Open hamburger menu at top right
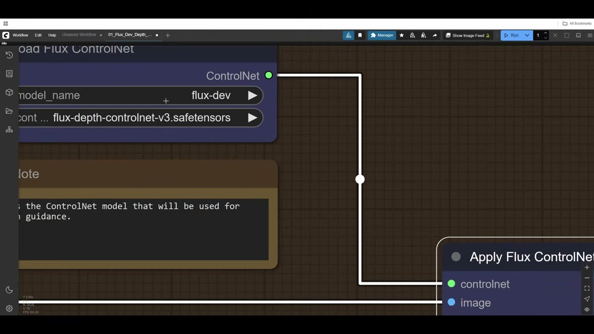 coord(590,35)
